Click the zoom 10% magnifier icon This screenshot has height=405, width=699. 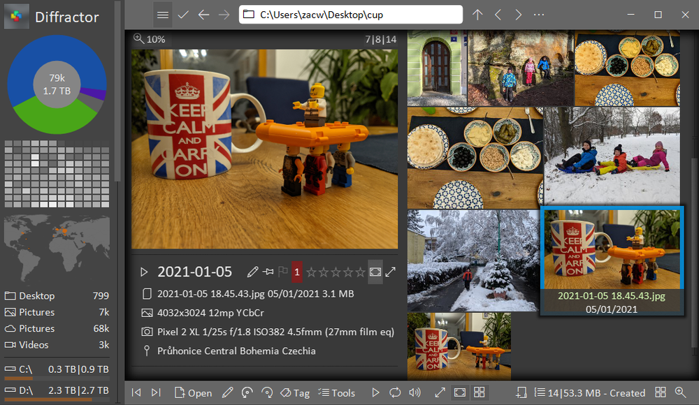pos(138,39)
